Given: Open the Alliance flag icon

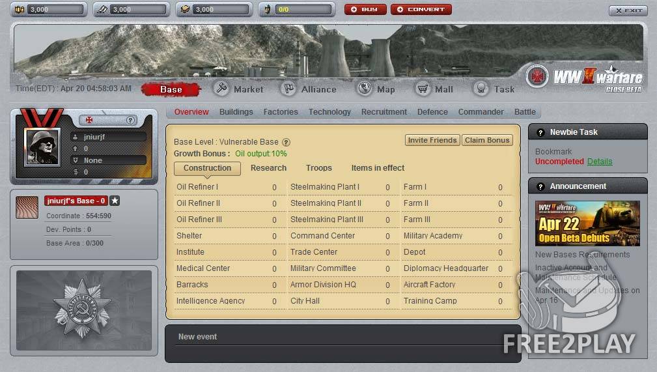Looking at the screenshot, I should click(288, 88).
